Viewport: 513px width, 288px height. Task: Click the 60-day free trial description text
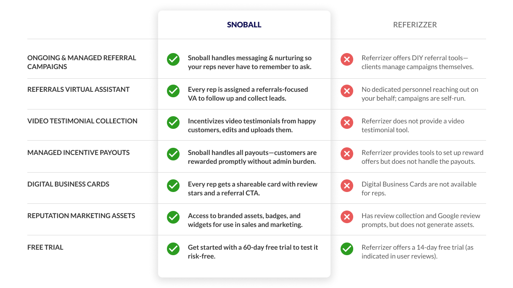pyautogui.click(x=253, y=252)
